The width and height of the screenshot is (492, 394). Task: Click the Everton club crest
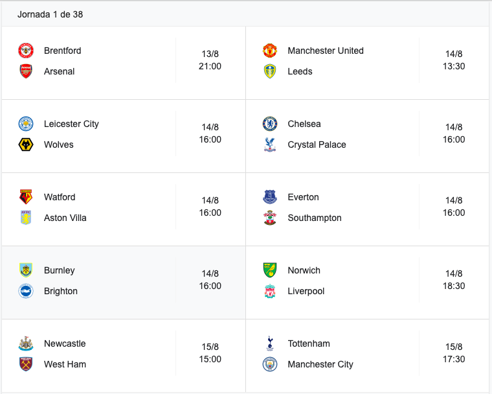[x=270, y=197]
